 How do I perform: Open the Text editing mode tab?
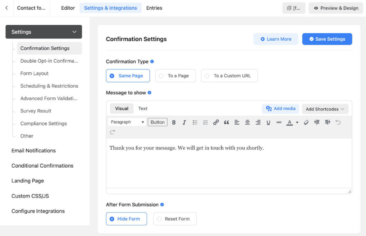143,108
